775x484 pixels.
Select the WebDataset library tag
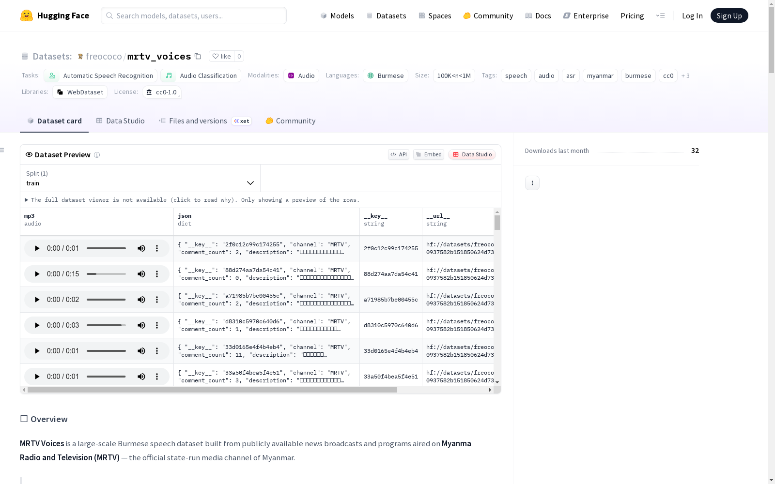[x=80, y=92]
